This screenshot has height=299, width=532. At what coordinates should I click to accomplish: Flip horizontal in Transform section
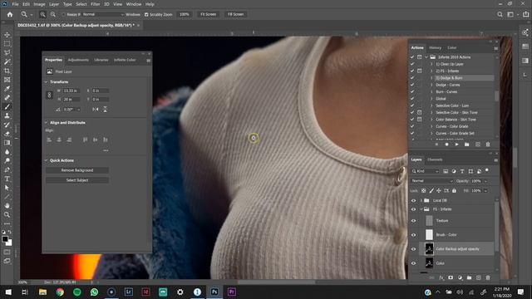(x=96, y=109)
